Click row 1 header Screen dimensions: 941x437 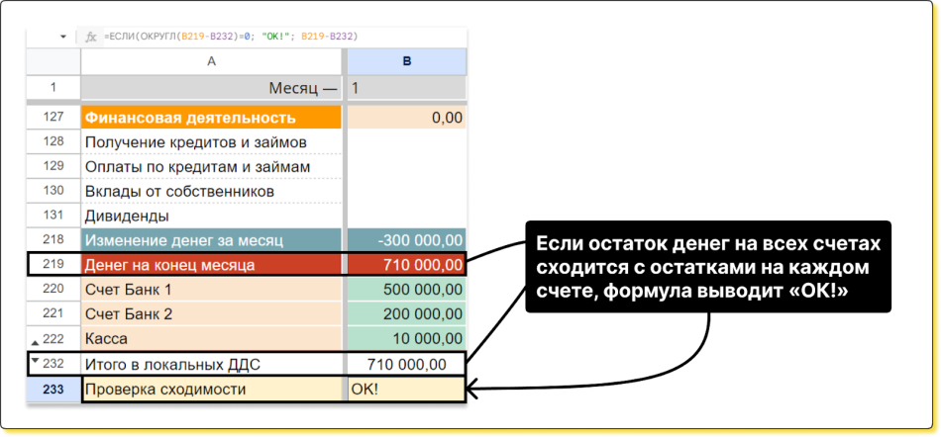coord(53,88)
